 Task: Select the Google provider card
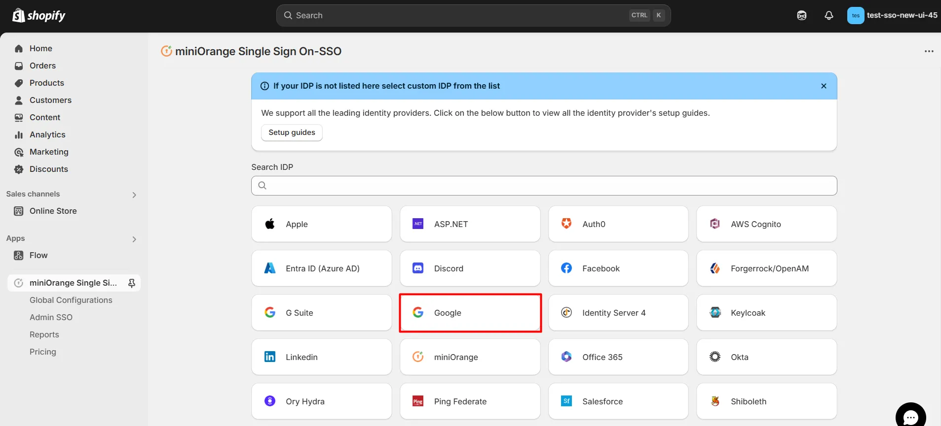point(470,313)
